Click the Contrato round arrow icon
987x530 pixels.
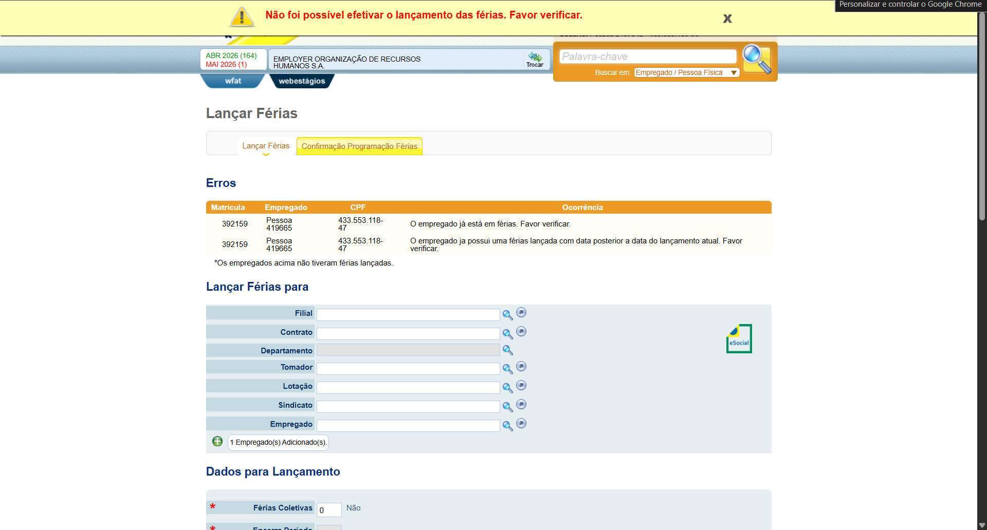521,331
